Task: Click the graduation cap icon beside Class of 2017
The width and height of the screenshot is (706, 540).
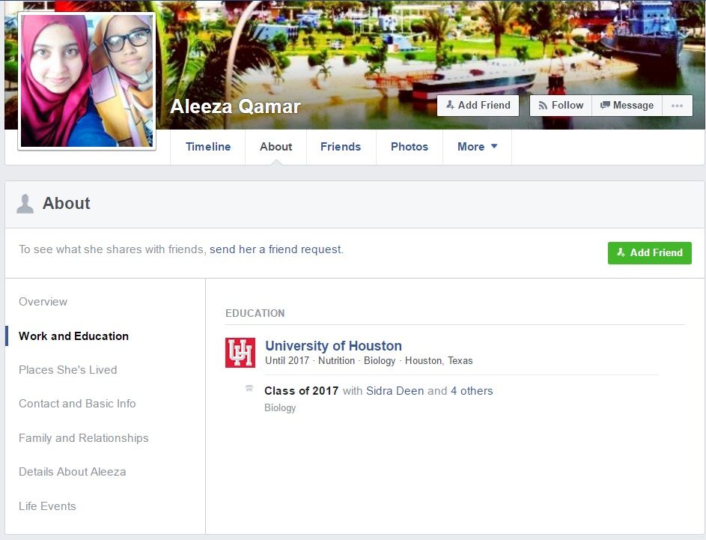Action: coord(248,388)
